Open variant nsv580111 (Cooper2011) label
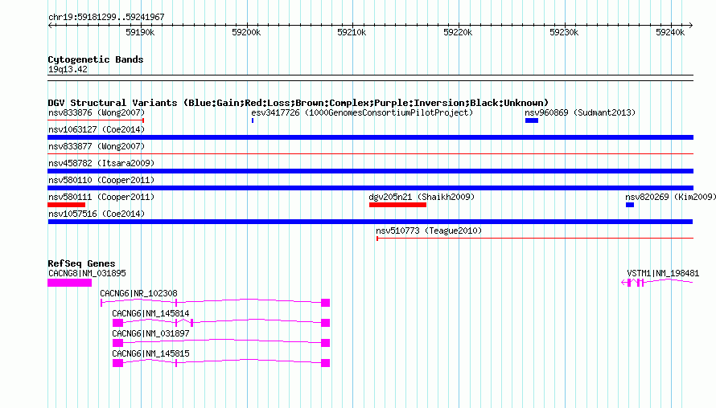This screenshot has height=408, width=716. point(101,197)
